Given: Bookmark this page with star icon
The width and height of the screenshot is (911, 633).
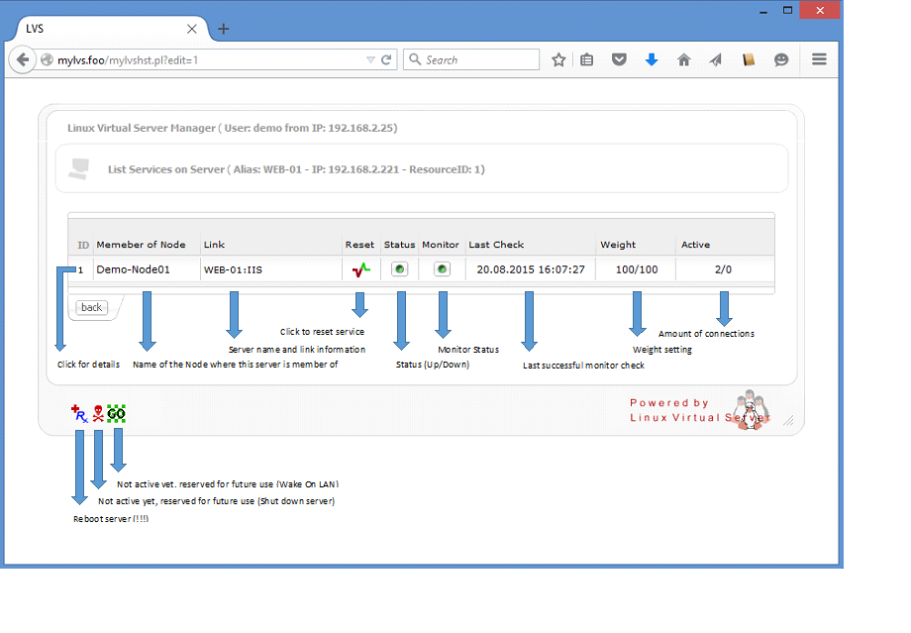Looking at the screenshot, I should (x=558, y=59).
